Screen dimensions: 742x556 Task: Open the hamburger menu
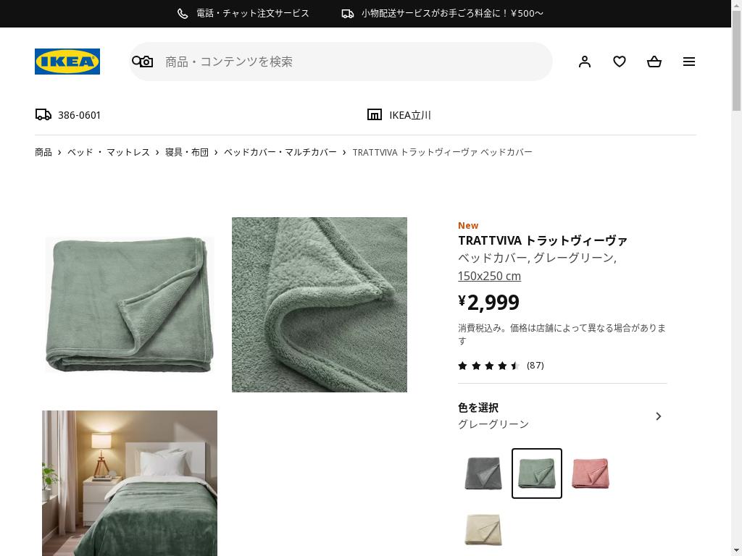(x=689, y=62)
